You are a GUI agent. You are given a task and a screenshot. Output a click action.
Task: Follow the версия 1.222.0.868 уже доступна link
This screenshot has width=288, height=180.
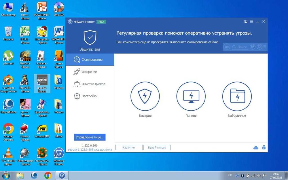(90, 149)
